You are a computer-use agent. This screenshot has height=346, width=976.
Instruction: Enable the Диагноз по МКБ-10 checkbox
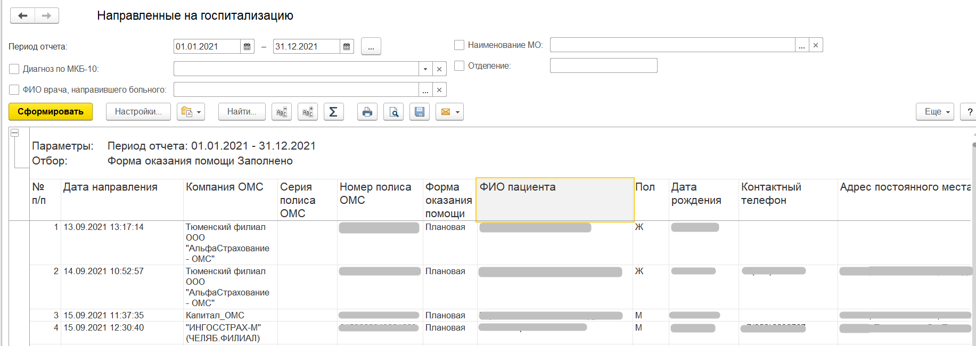[x=14, y=69]
